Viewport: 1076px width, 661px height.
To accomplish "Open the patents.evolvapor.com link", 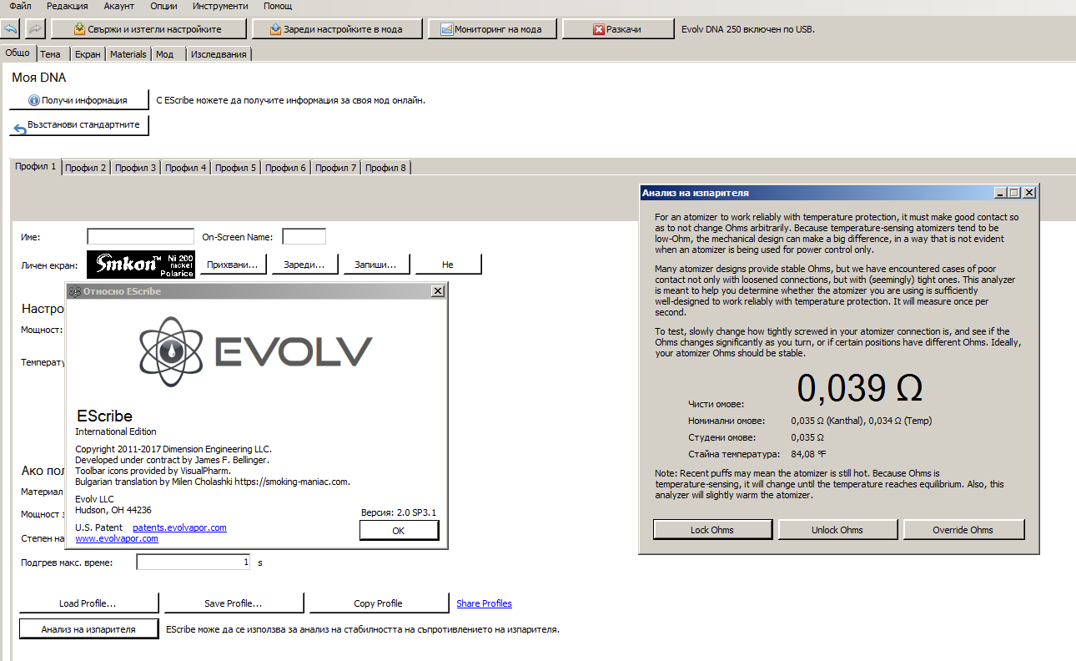I will coord(179,527).
